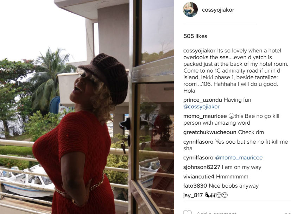The height and width of the screenshot is (214, 291).
Task: Open cossyojiakor username in header
Action: point(218,10)
